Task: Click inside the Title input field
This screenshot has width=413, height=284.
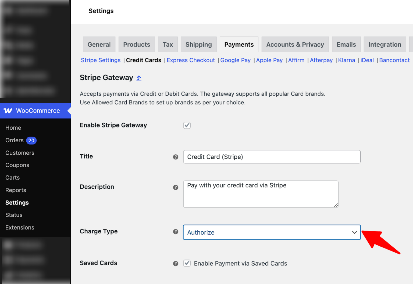Action: 272,157
